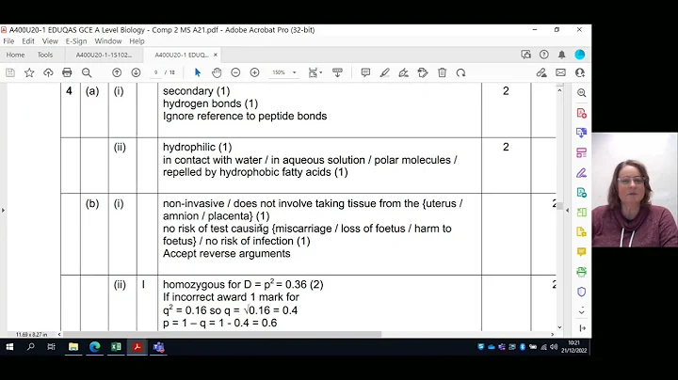The image size is (678, 380).
Task: Go to next page arrow
Action: click(x=136, y=72)
